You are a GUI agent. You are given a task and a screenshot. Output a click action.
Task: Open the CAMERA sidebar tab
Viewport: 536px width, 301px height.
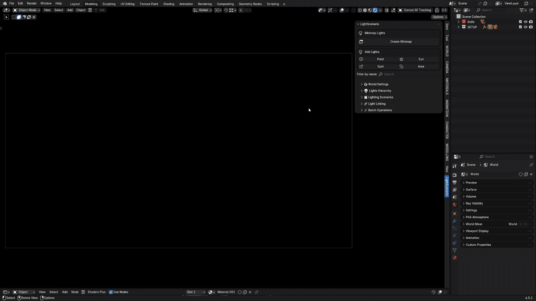447,67
